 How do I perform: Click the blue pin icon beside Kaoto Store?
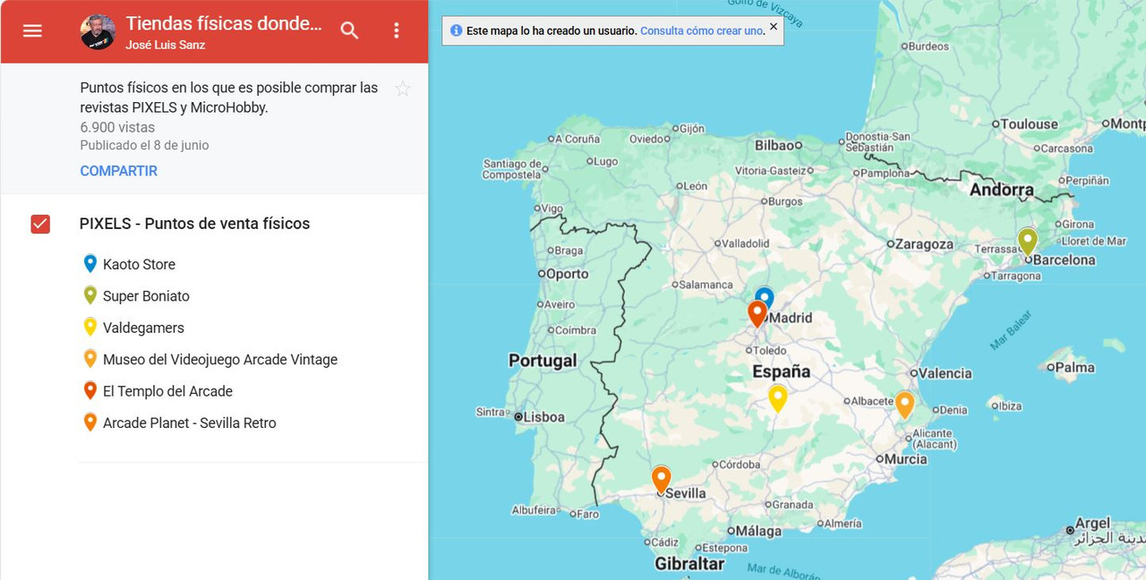pyautogui.click(x=90, y=264)
